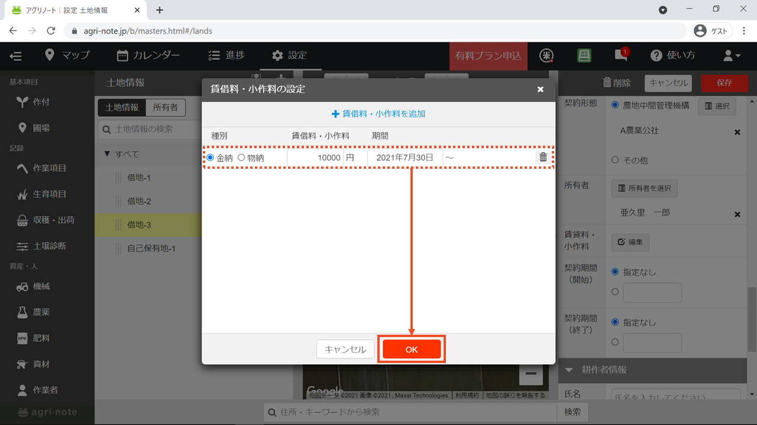Switch to the 所有者 list tab
Image resolution: width=757 pixels, height=425 pixels.
pos(166,107)
